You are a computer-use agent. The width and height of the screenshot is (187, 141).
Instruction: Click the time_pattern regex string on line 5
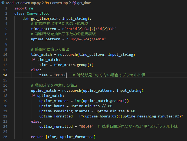89,29
